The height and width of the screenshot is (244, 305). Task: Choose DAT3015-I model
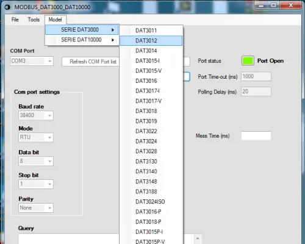point(151,60)
